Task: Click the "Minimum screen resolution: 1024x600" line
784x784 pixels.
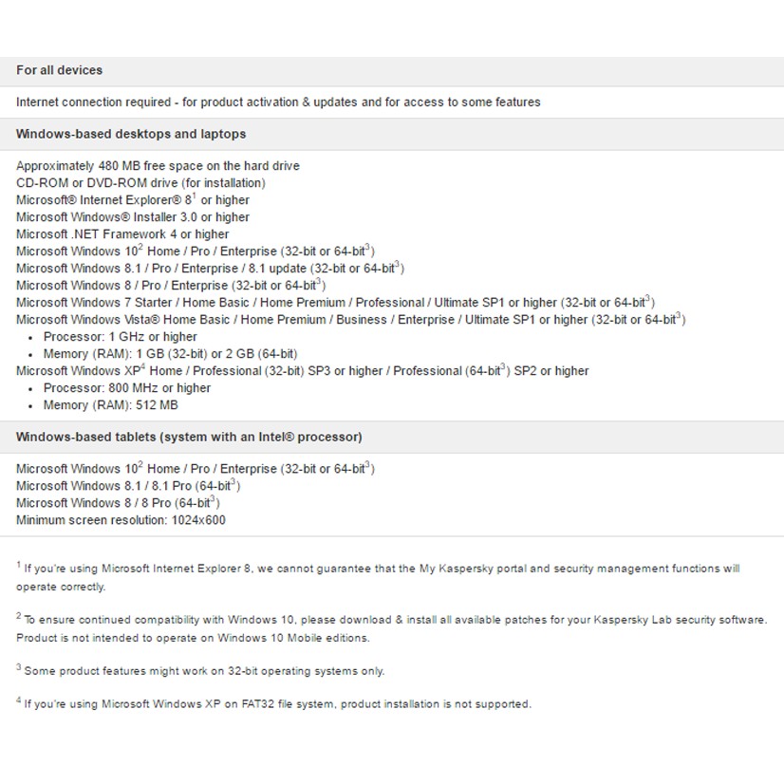Action: 121,520
